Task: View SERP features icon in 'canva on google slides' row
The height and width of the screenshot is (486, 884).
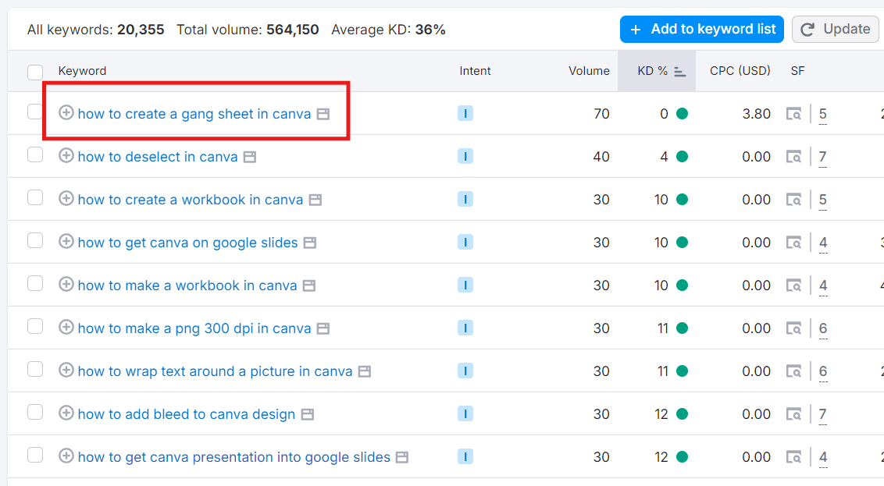Action: pos(793,243)
